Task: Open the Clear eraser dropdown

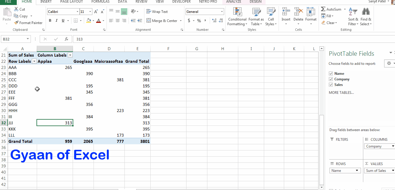Action: pyautogui.click(x=329, y=23)
